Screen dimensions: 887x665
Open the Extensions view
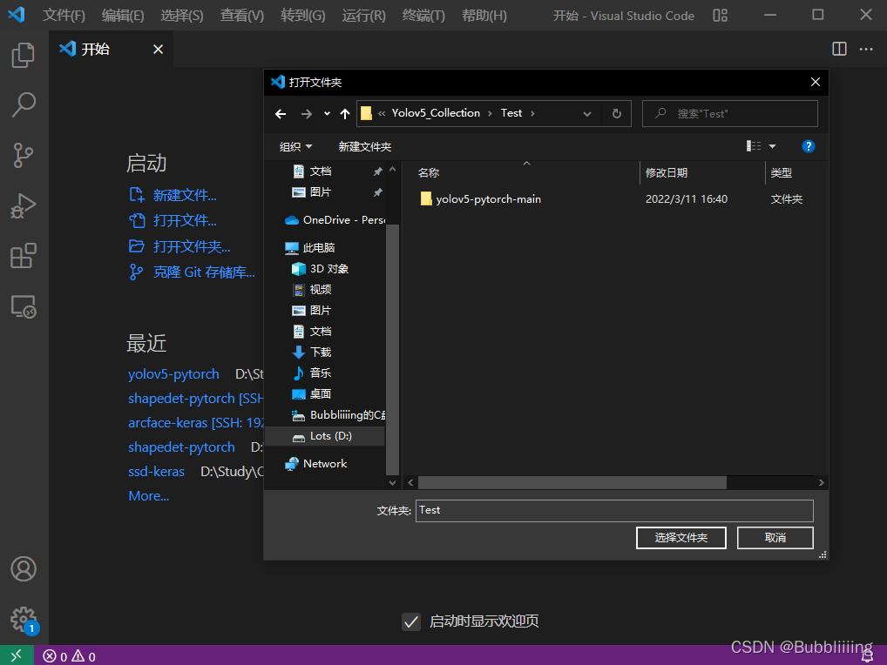tap(24, 256)
